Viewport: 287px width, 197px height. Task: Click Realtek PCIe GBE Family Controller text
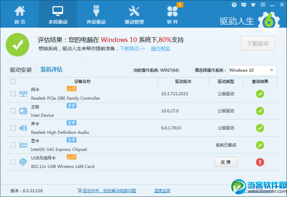pyautogui.click(x=66, y=98)
